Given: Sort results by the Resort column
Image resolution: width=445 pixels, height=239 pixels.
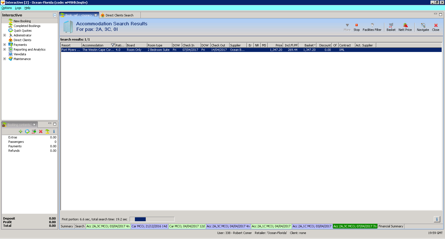Looking at the screenshot, I should [x=71, y=45].
